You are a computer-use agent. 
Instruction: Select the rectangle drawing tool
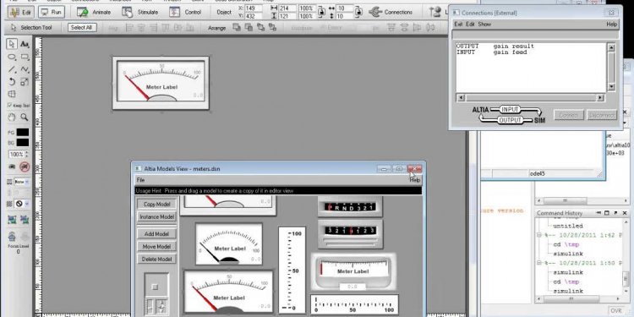point(25,57)
